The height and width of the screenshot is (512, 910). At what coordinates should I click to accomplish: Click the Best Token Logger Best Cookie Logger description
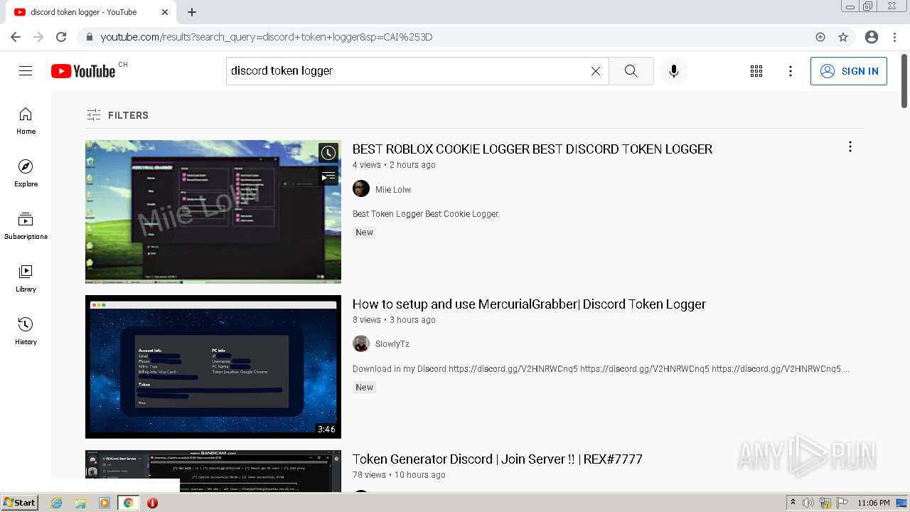point(426,214)
